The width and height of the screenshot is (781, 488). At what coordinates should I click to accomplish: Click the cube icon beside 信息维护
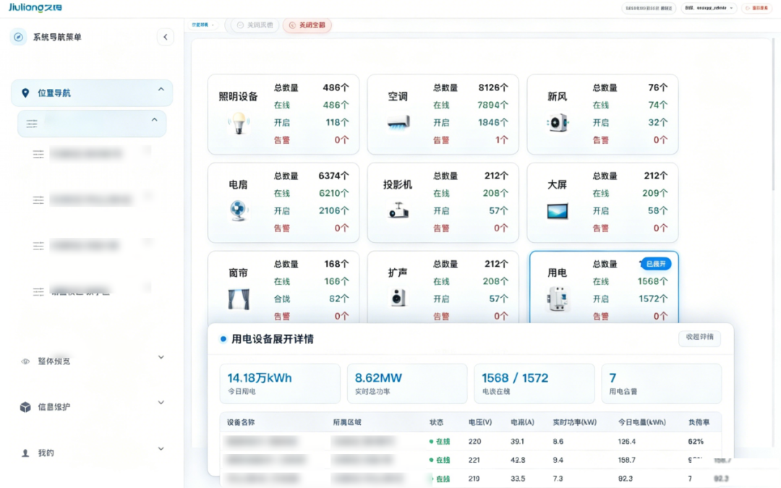pyautogui.click(x=25, y=407)
